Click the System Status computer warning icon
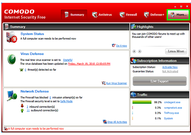Image resolution: width=191 pixels, height=135 pixels. [x=12, y=37]
